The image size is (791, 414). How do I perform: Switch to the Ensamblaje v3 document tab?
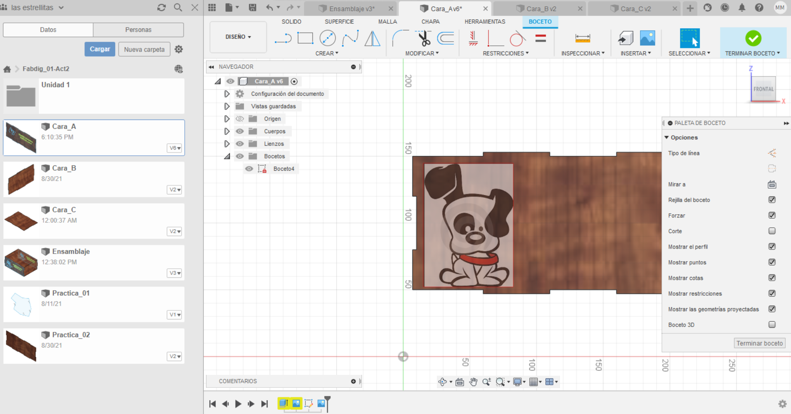[351, 8]
